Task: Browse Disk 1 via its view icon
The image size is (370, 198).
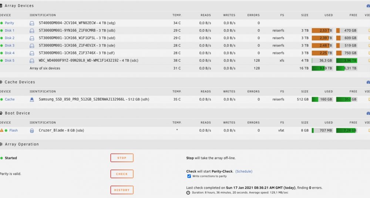Action: (x=369, y=30)
